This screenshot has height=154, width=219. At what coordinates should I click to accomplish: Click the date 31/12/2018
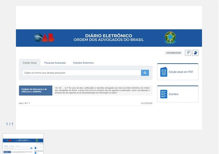146,103
